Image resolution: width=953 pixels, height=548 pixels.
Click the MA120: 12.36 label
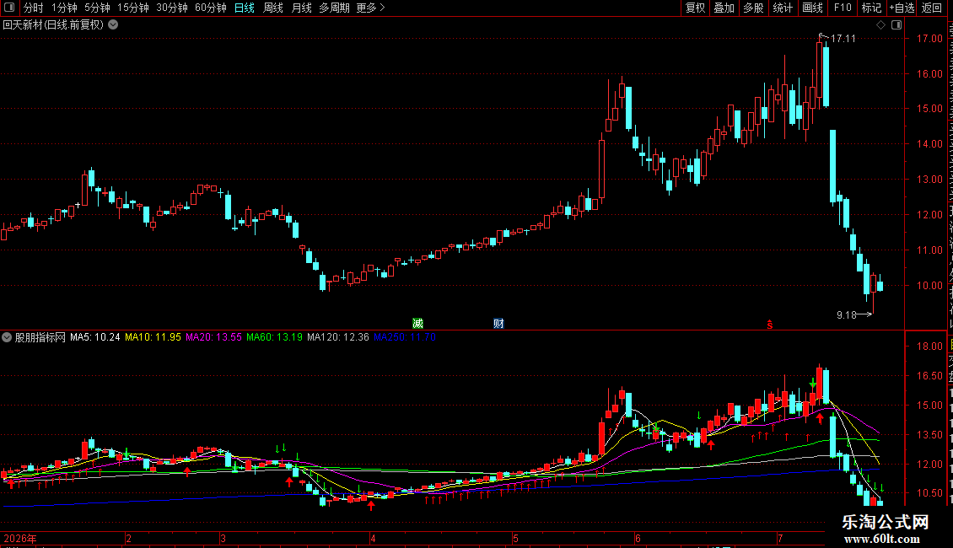[x=338, y=337]
